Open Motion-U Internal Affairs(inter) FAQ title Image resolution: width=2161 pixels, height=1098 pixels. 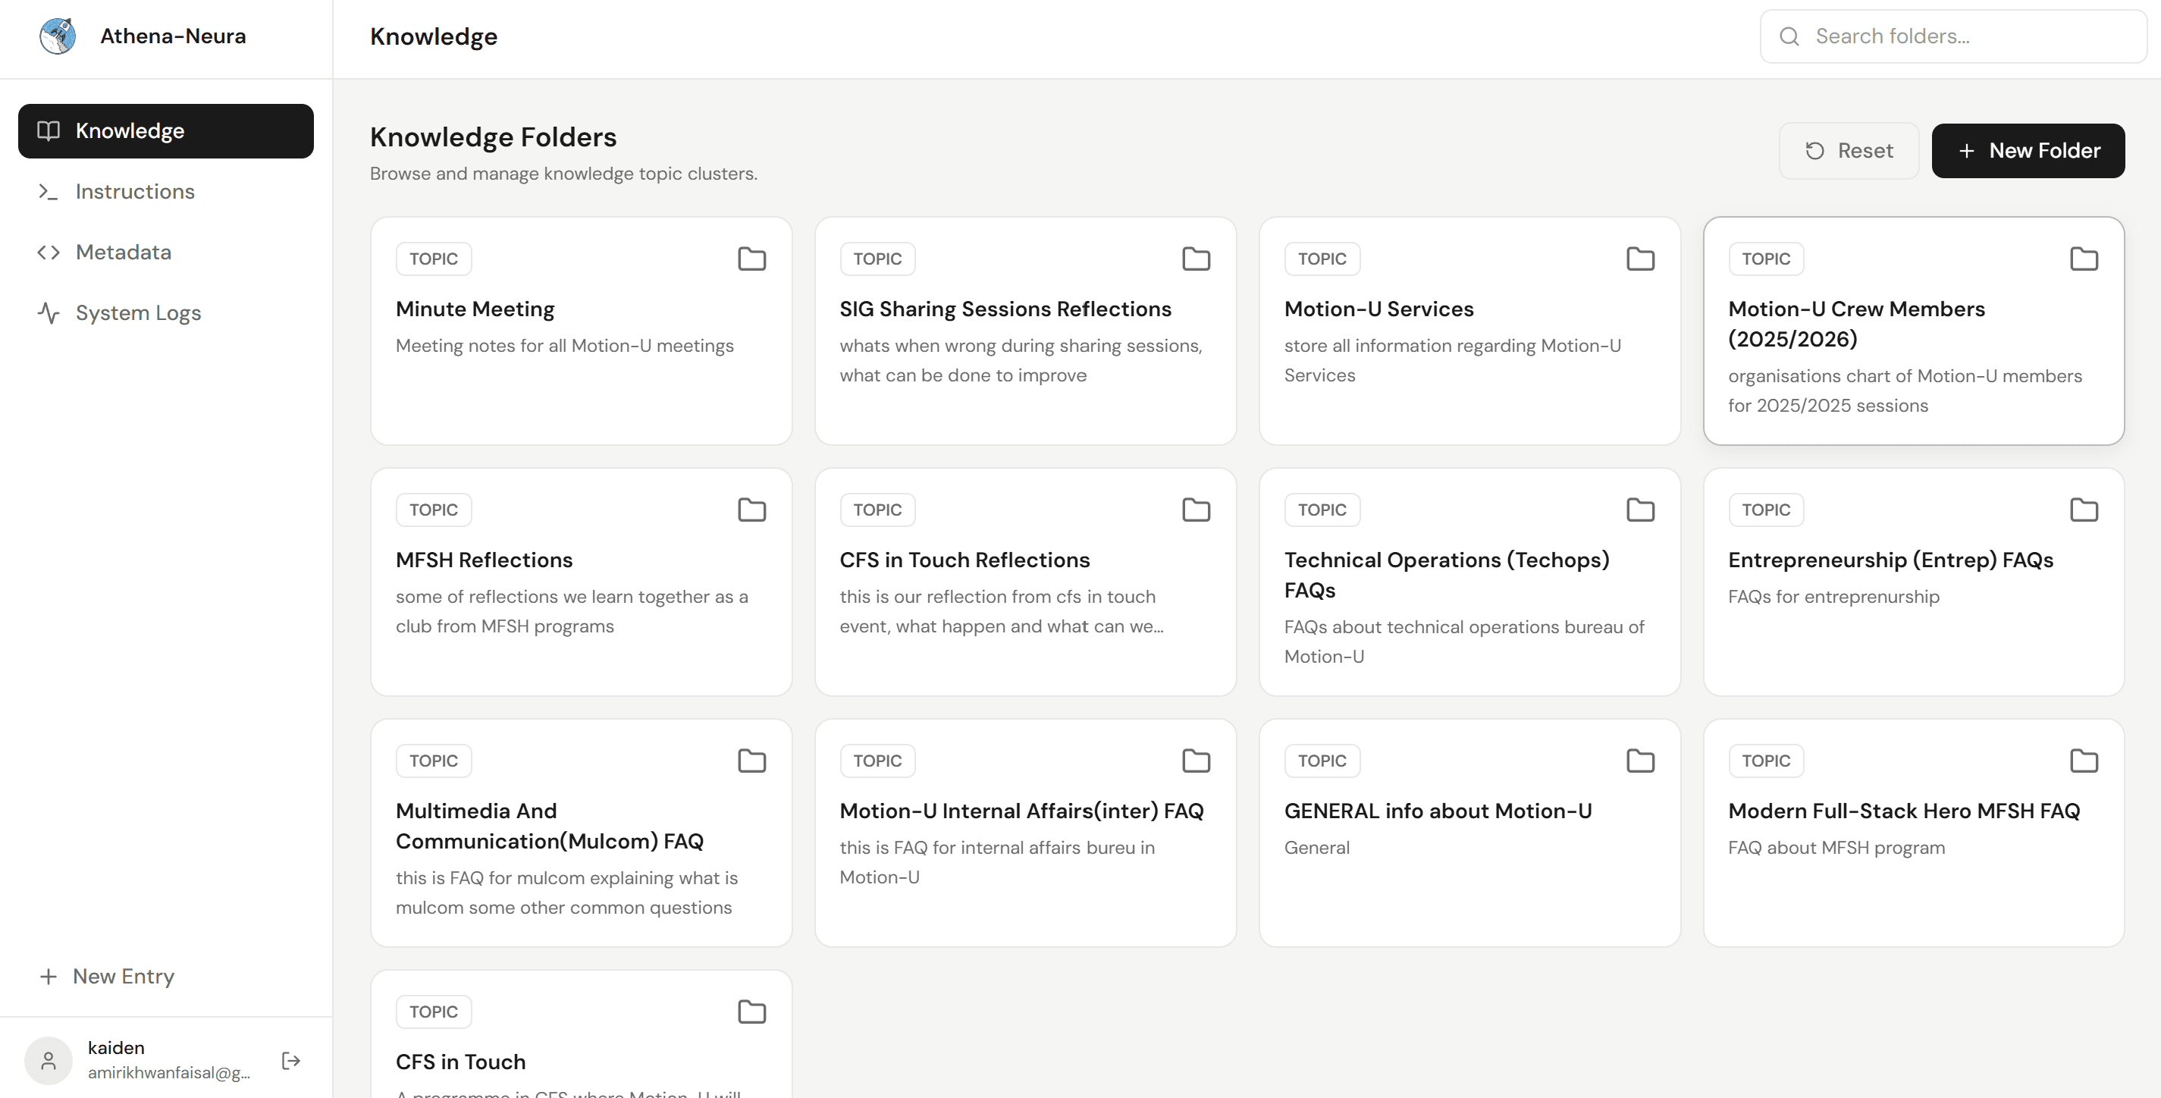(x=1022, y=811)
